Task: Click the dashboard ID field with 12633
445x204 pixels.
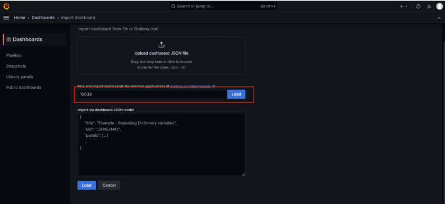Action: (152, 94)
